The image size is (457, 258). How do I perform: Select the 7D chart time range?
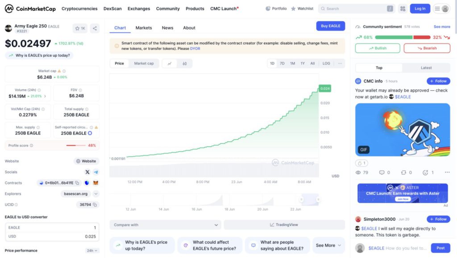point(282,63)
